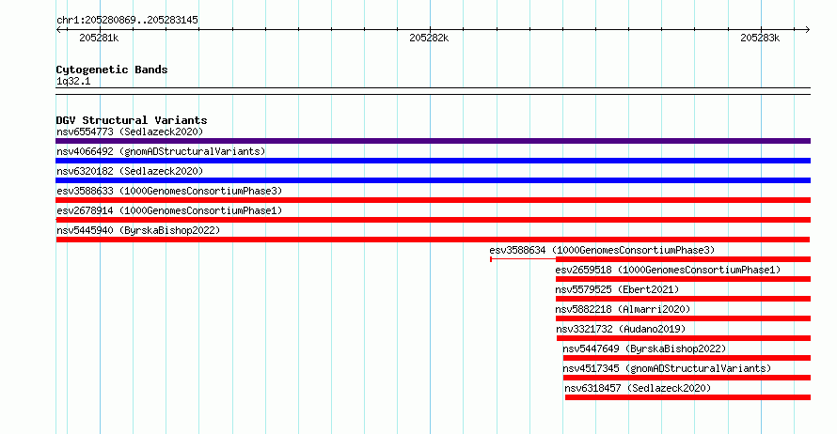
Task: Open esv3588634 (1000GenomesConsortiumPhase3) label
Action: (x=602, y=250)
